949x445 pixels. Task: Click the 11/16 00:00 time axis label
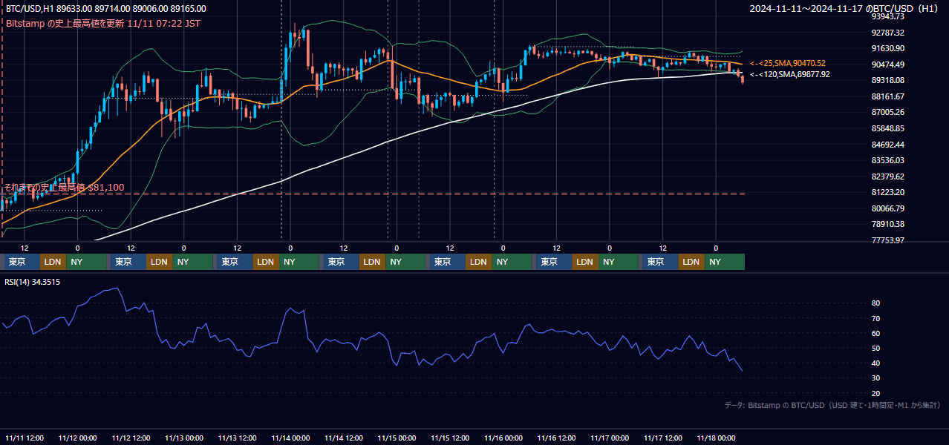503,438
